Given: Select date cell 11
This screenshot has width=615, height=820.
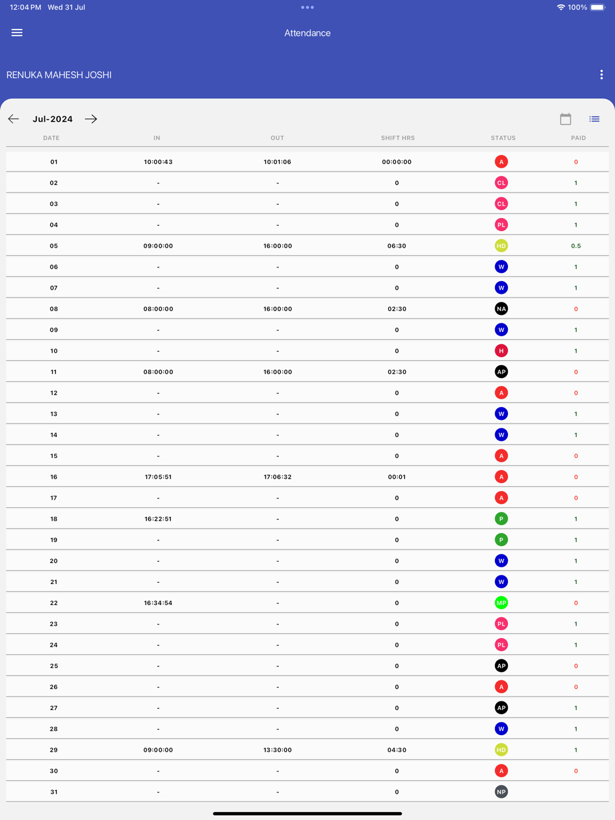Looking at the screenshot, I should coord(54,372).
